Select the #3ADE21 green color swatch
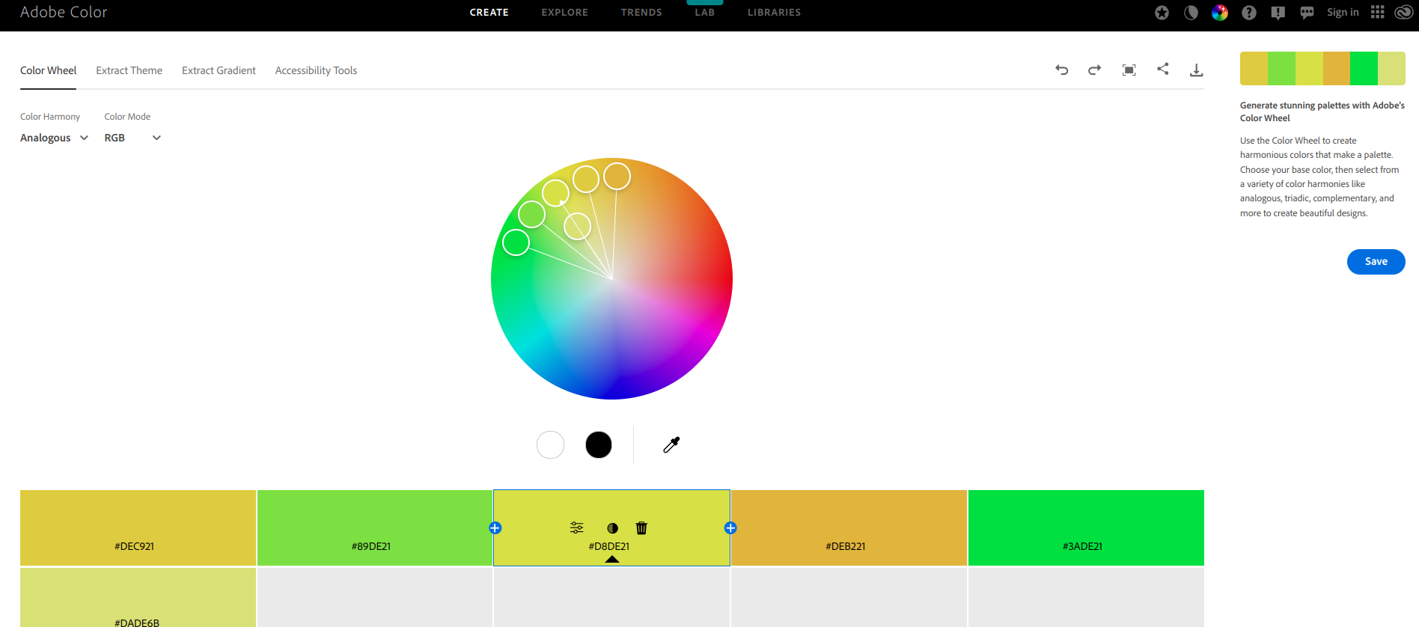1419x627 pixels. coord(1085,527)
